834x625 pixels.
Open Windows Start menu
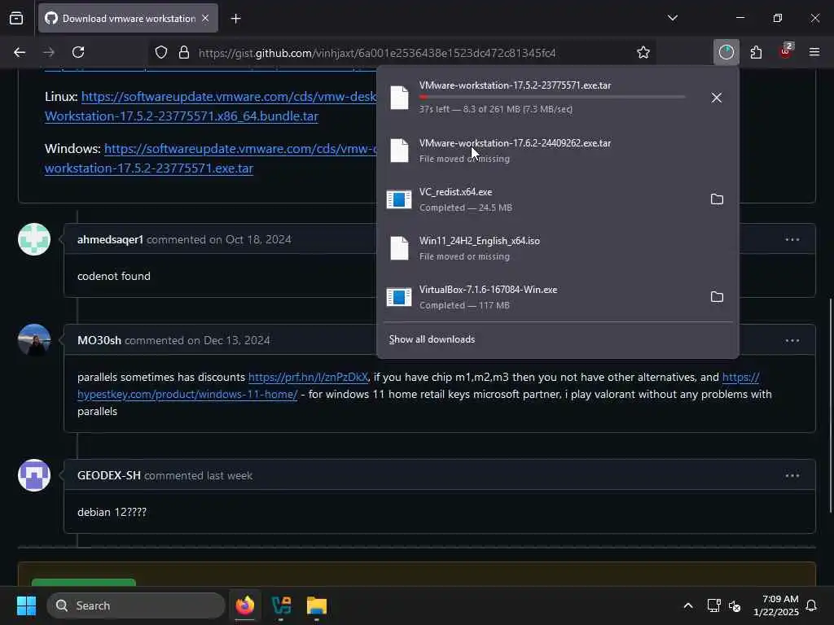[26, 605]
